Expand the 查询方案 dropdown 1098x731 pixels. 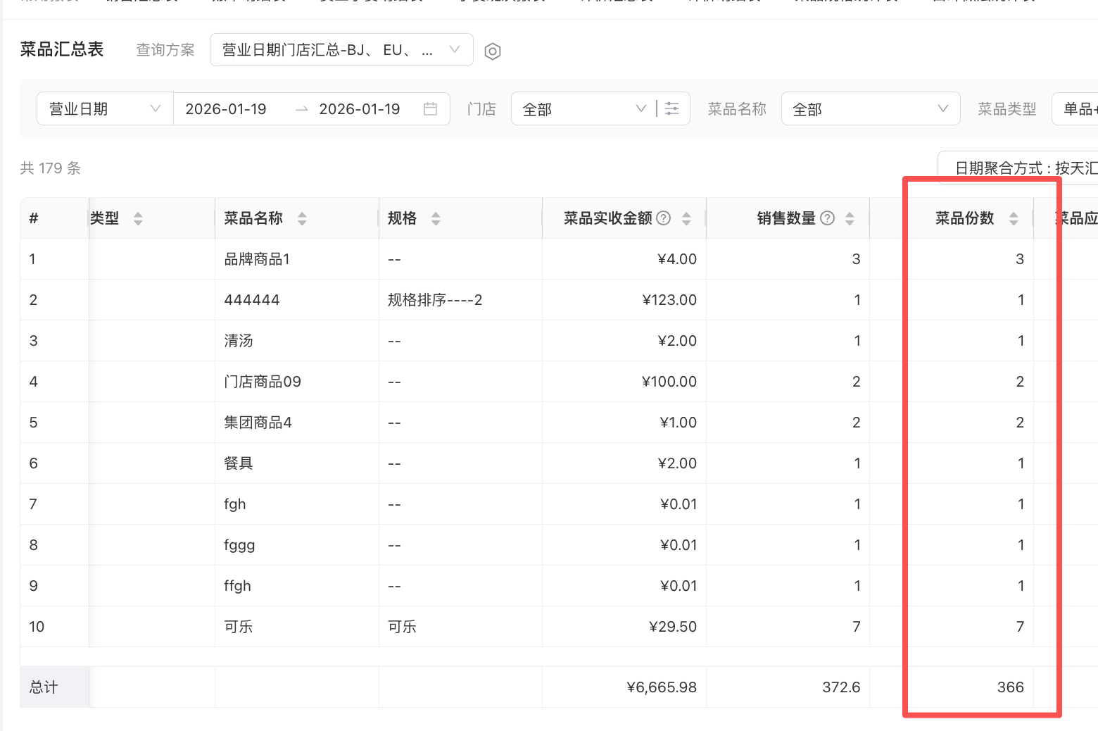[341, 50]
